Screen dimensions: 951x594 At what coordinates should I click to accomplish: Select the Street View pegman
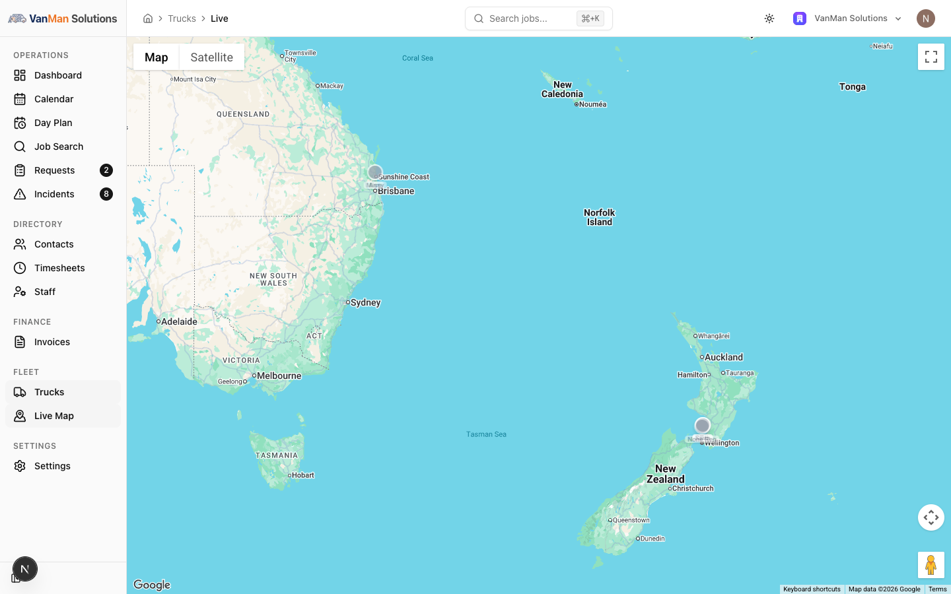click(x=931, y=565)
